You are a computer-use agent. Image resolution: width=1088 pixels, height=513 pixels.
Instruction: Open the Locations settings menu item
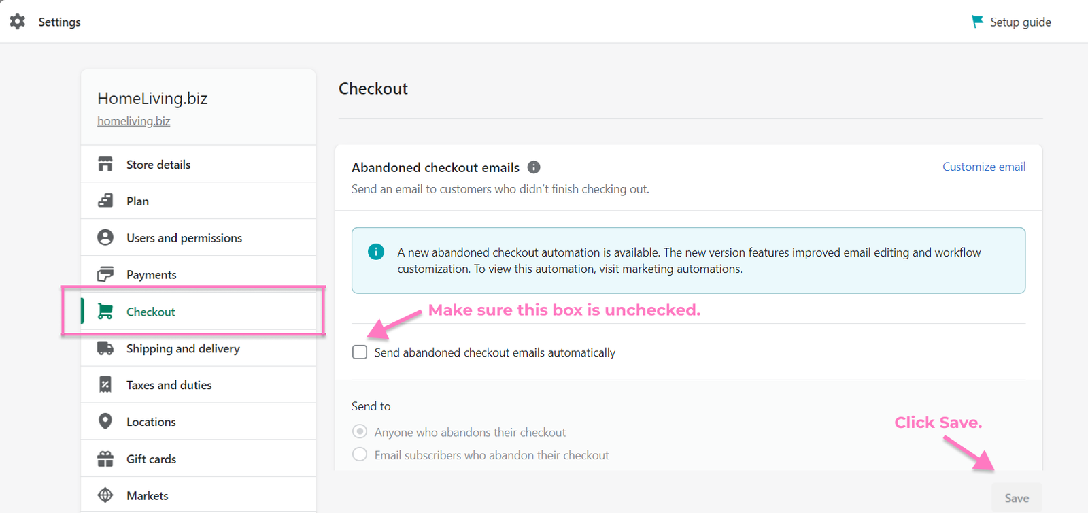151,422
